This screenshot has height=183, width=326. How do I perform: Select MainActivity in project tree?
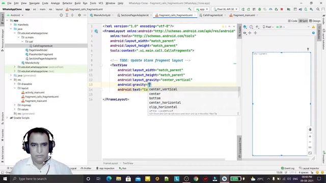32,63
